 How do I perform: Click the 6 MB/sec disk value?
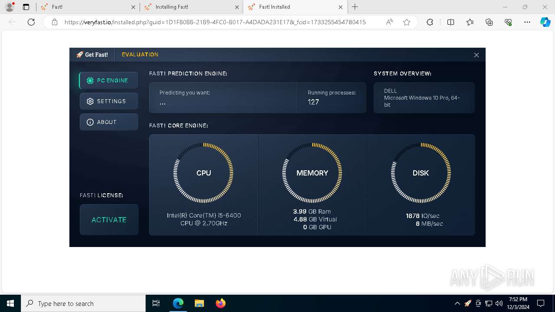coord(429,224)
